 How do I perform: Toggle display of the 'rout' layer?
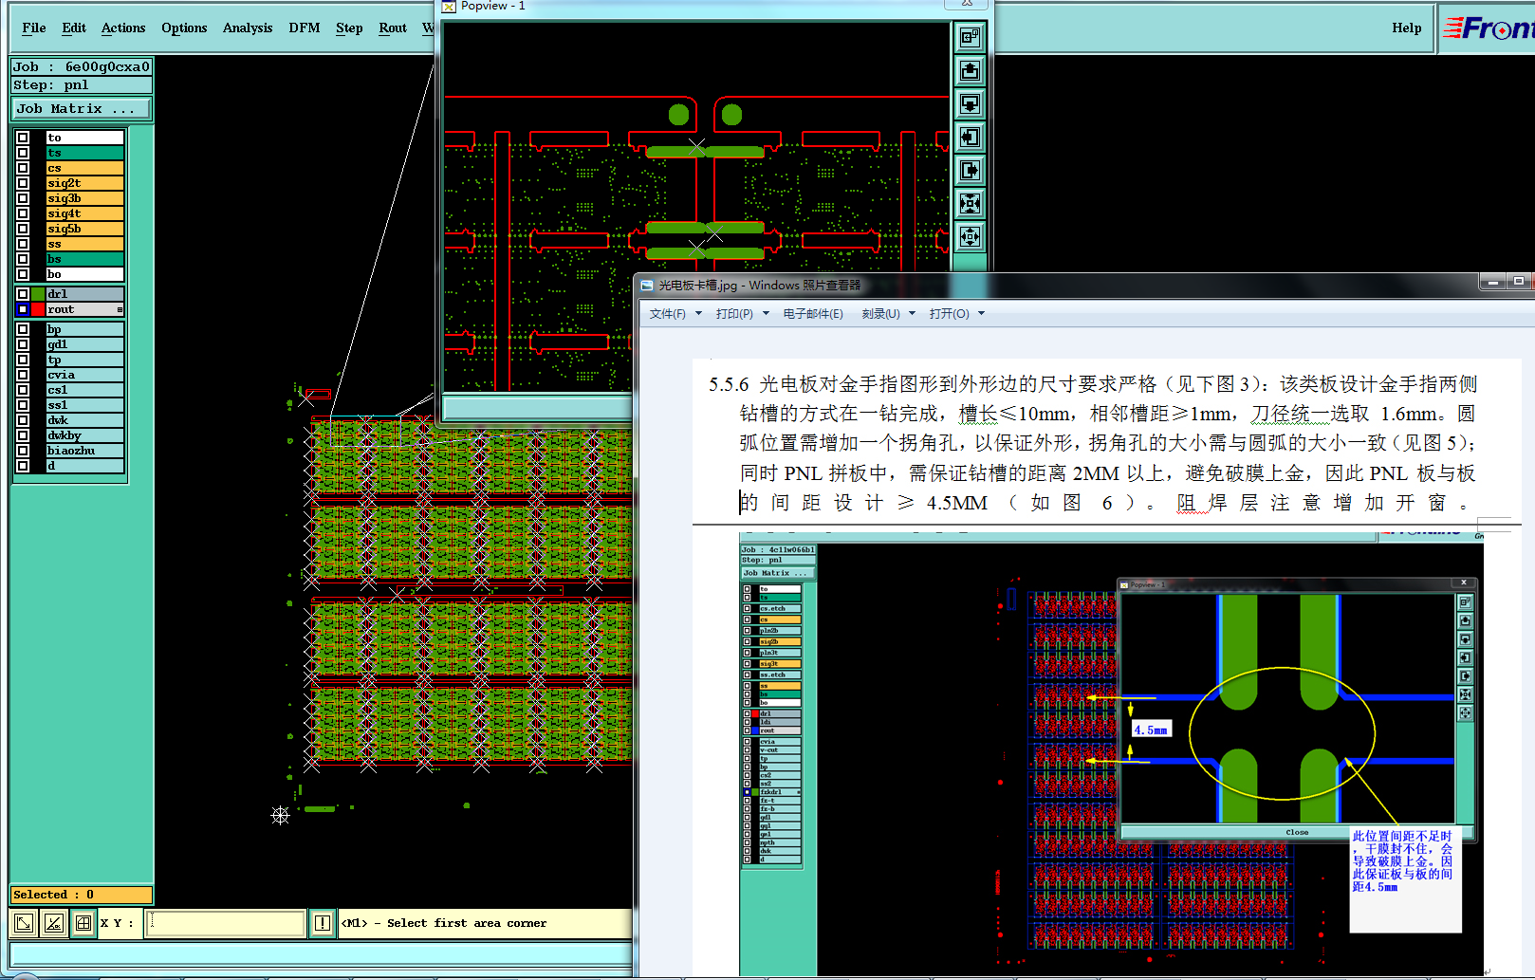[23, 309]
